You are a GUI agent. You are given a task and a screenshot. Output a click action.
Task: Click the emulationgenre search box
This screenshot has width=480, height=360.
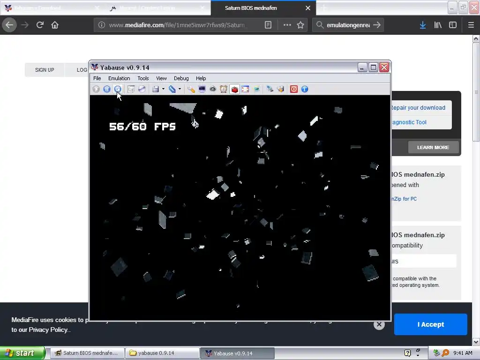[348, 25]
